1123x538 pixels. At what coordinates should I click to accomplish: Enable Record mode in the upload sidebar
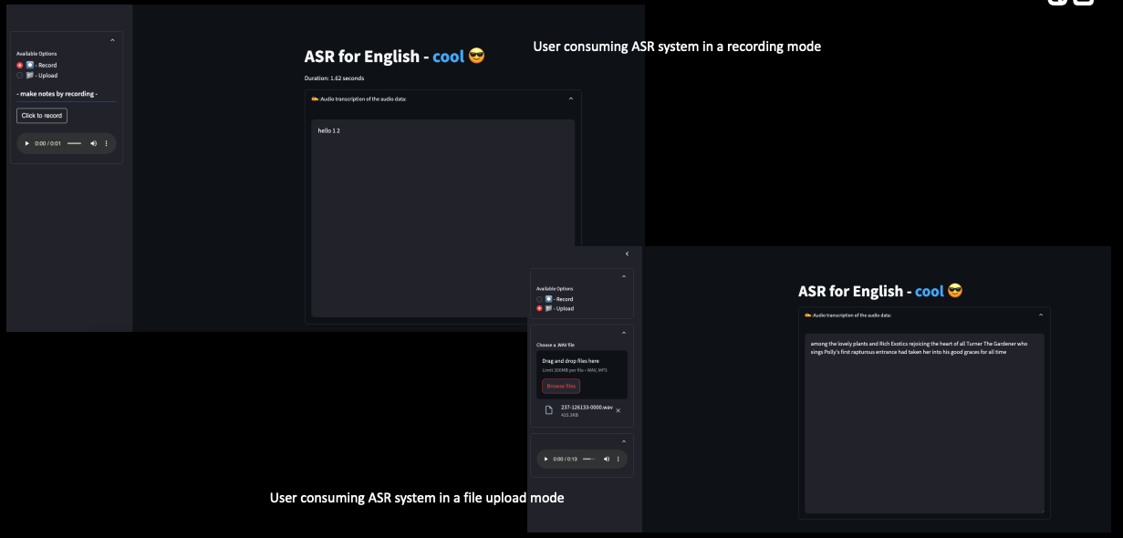(x=538, y=299)
